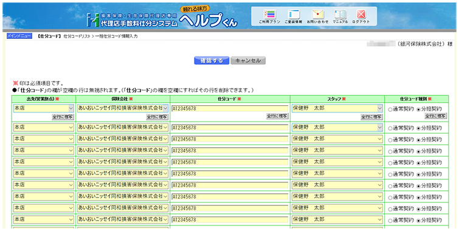Open the ご登録情報 icon
This screenshot has height=231, width=459.
click(x=293, y=16)
